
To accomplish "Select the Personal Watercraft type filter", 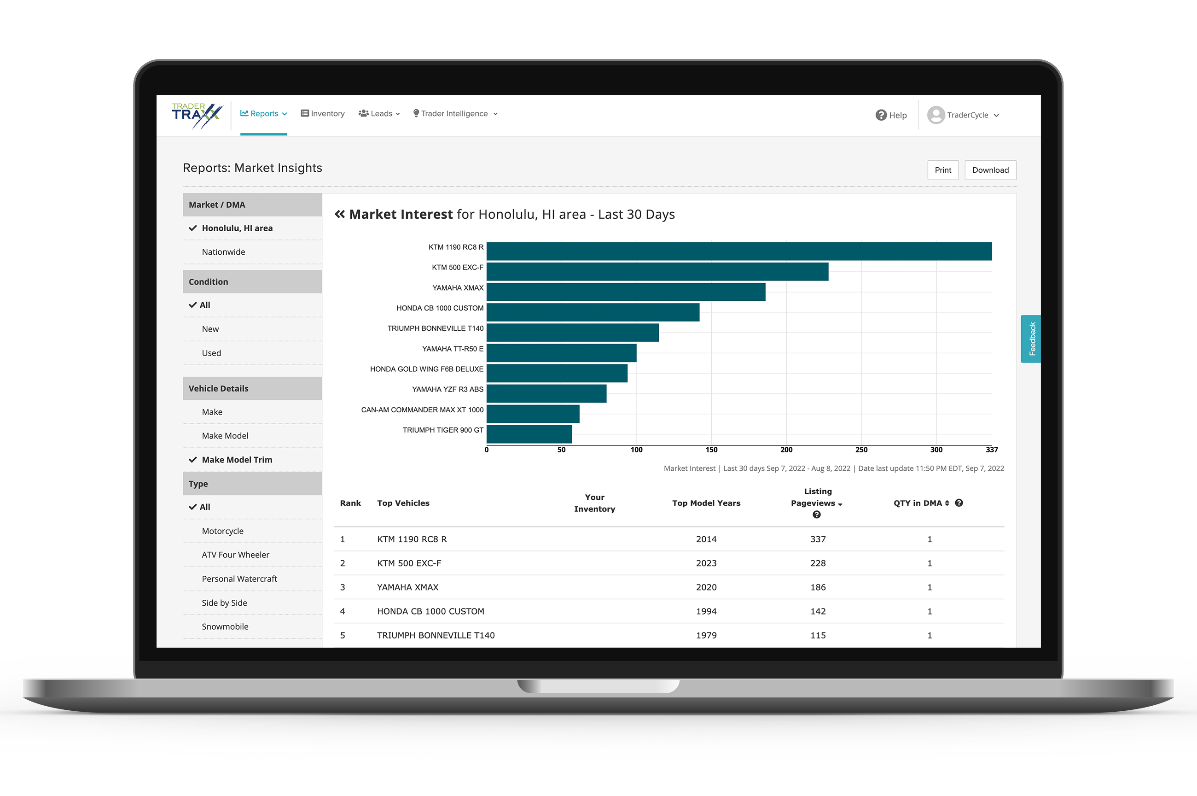I will (x=252, y=579).
